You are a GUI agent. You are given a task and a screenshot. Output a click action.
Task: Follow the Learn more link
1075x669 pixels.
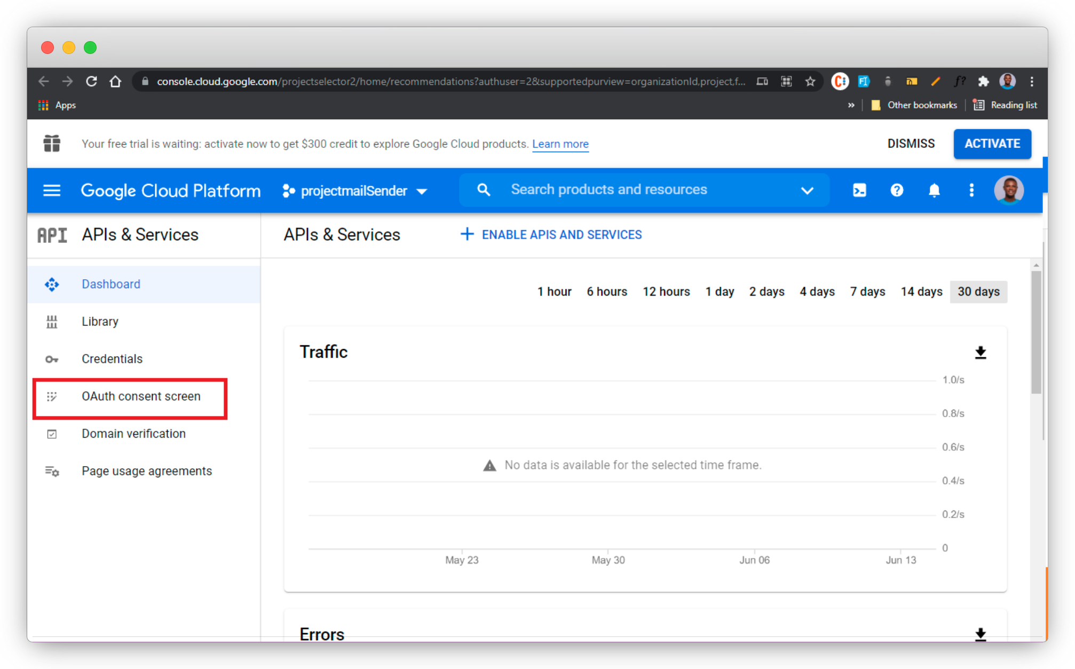pos(560,144)
